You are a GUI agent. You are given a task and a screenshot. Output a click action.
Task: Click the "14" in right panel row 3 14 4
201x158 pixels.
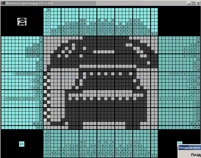click(195, 45)
